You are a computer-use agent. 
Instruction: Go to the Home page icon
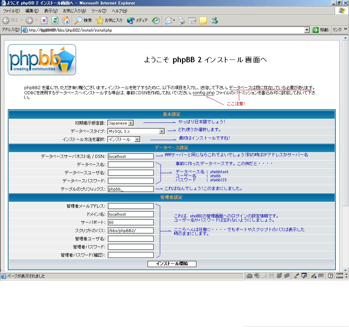tap(66, 21)
